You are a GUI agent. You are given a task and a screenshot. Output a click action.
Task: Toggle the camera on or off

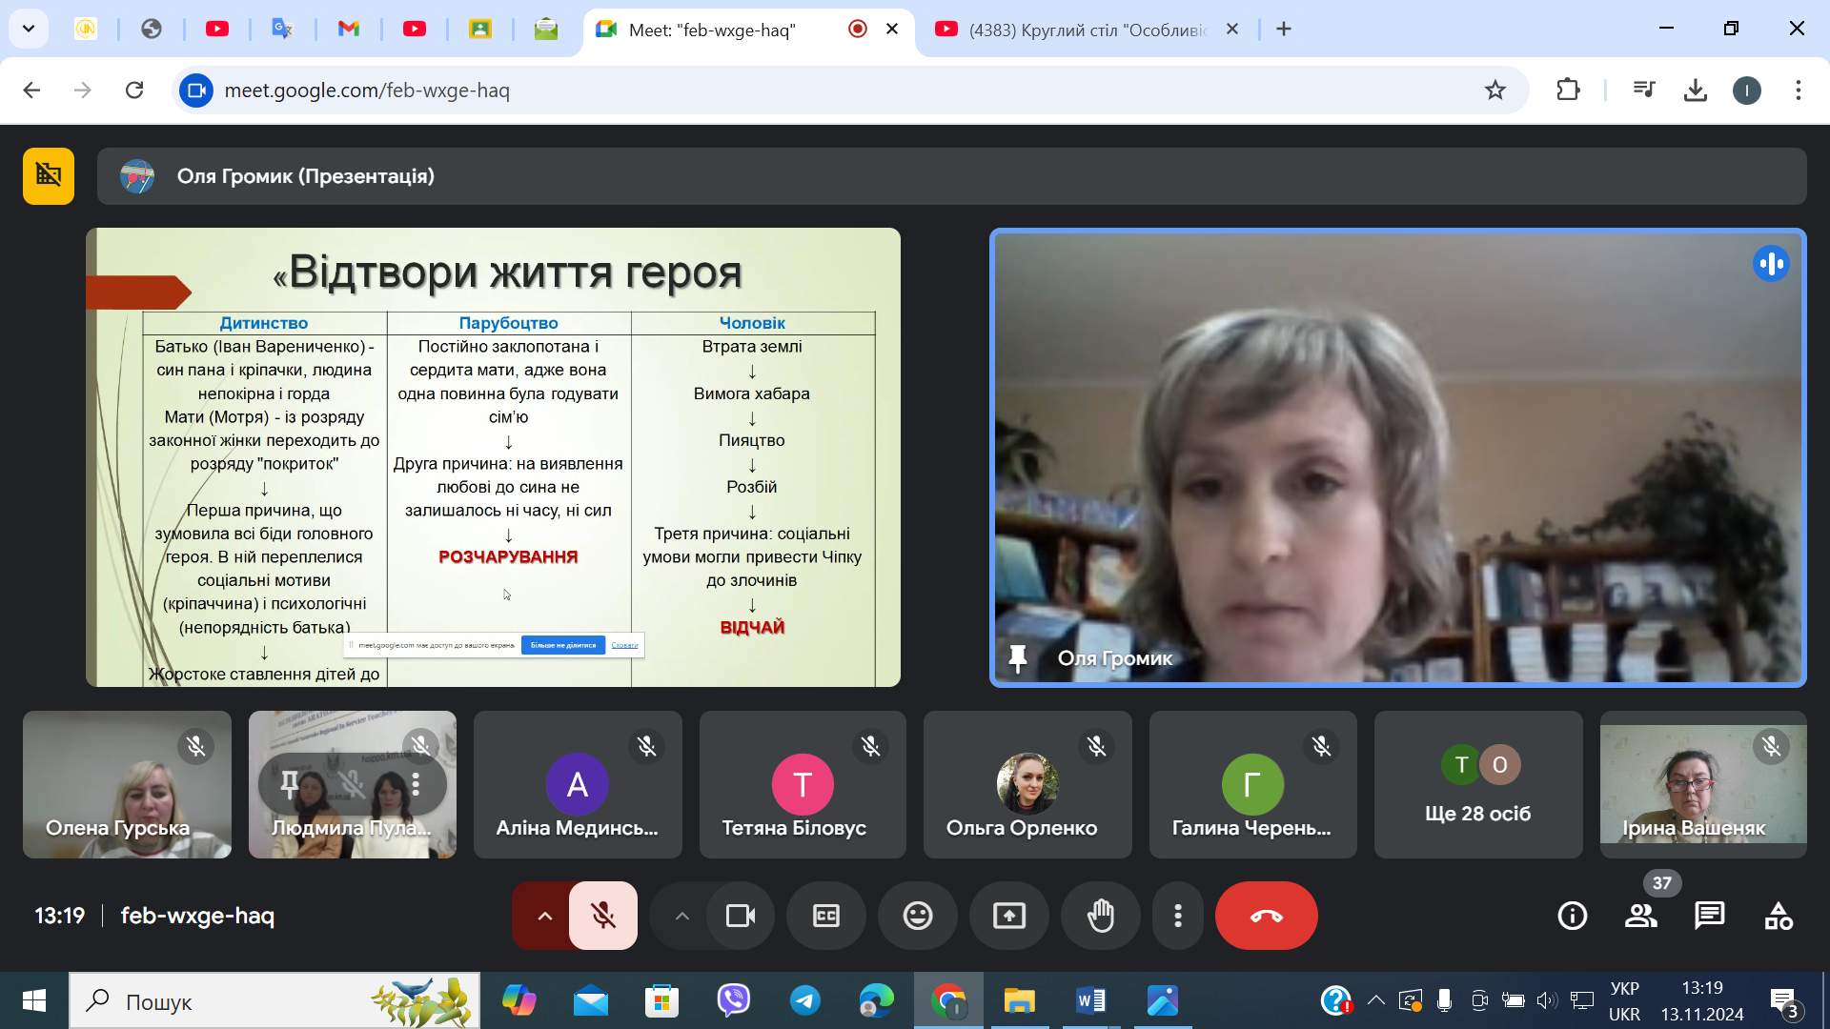740,916
